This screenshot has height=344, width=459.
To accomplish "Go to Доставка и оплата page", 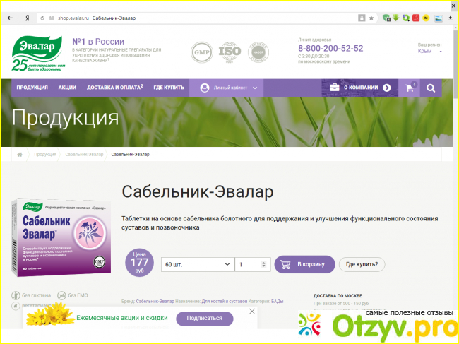I will click(114, 88).
